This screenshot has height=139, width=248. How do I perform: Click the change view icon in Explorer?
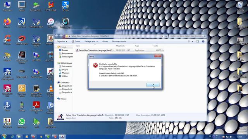point(189,41)
